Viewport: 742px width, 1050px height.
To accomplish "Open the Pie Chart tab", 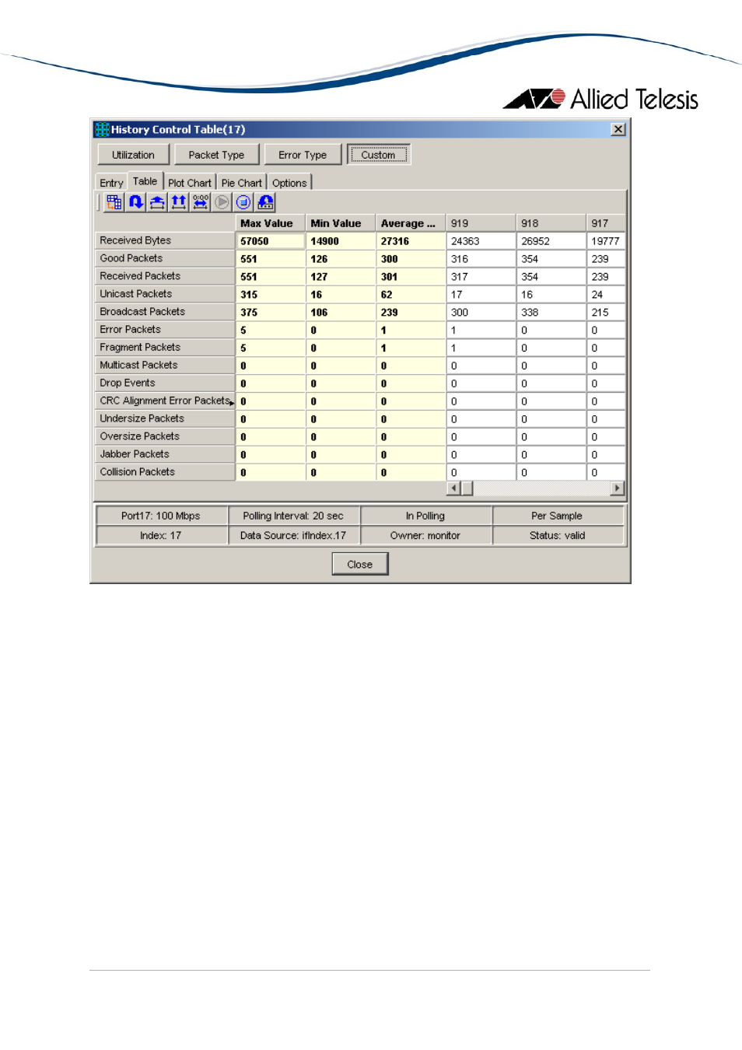I will (241, 183).
